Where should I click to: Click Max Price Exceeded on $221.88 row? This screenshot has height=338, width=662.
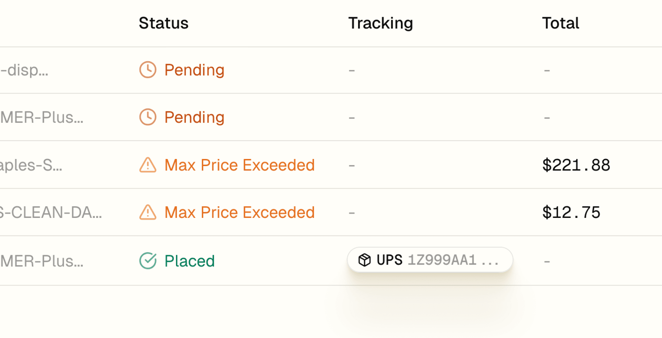point(239,165)
